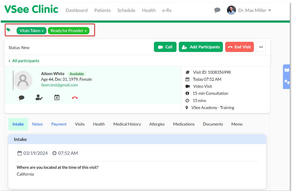Open the blue book guide side tab
Image resolution: width=292 pixels, height=191 pixels.
[287, 70]
